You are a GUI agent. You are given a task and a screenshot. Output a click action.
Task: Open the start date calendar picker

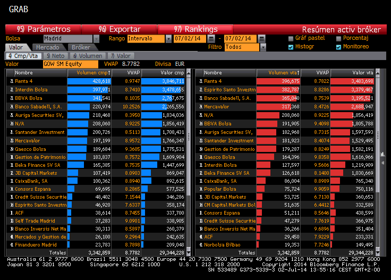pyautogui.click(x=211, y=39)
